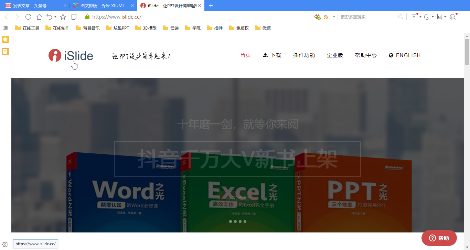Click the forward navigation arrow
This screenshot has height=250, width=470.
click(17, 17)
